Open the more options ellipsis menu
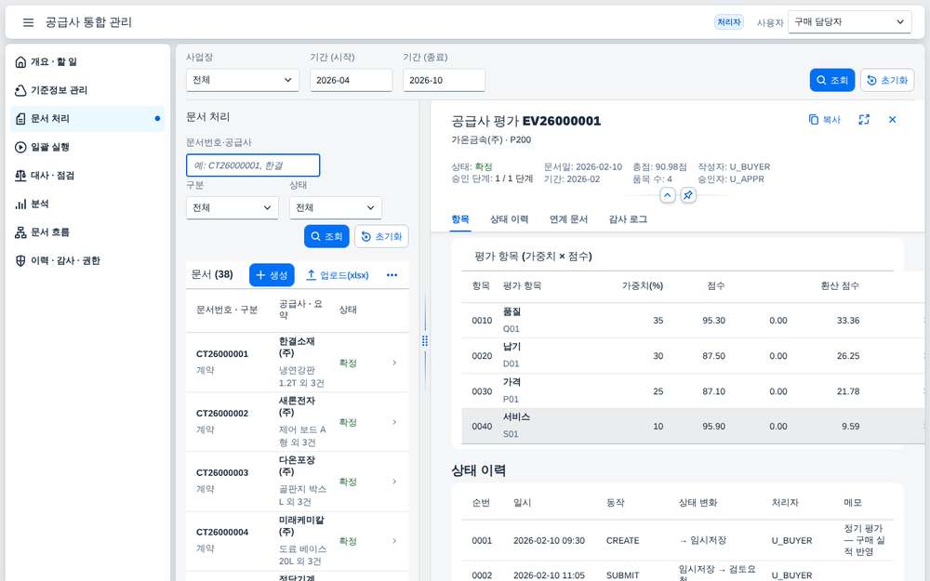 pos(392,275)
